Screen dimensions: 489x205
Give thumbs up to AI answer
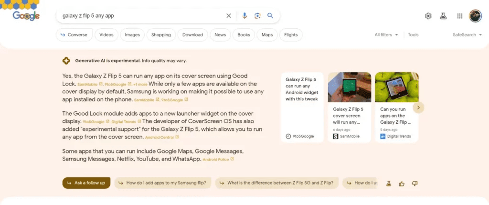point(402,183)
